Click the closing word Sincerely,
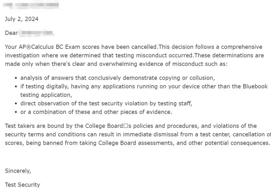 pos(18,171)
